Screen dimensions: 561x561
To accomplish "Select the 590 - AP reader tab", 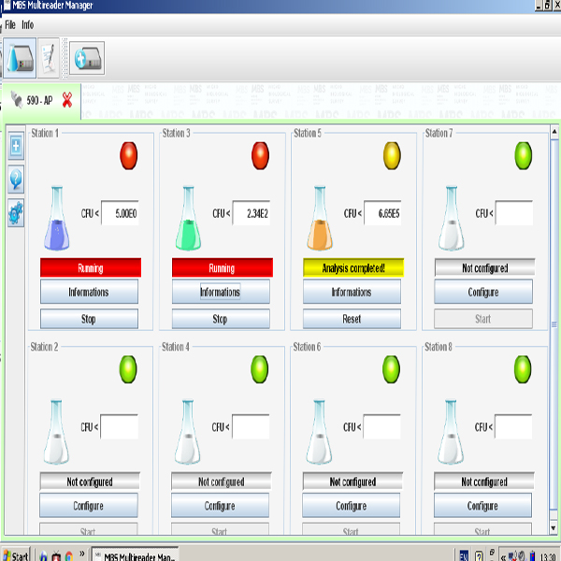I will (x=38, y=99).
